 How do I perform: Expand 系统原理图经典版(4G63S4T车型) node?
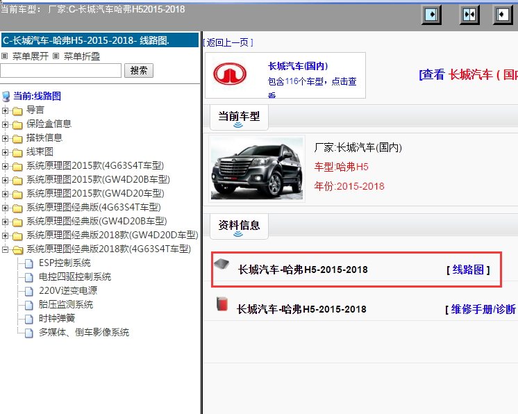point(5,208)
